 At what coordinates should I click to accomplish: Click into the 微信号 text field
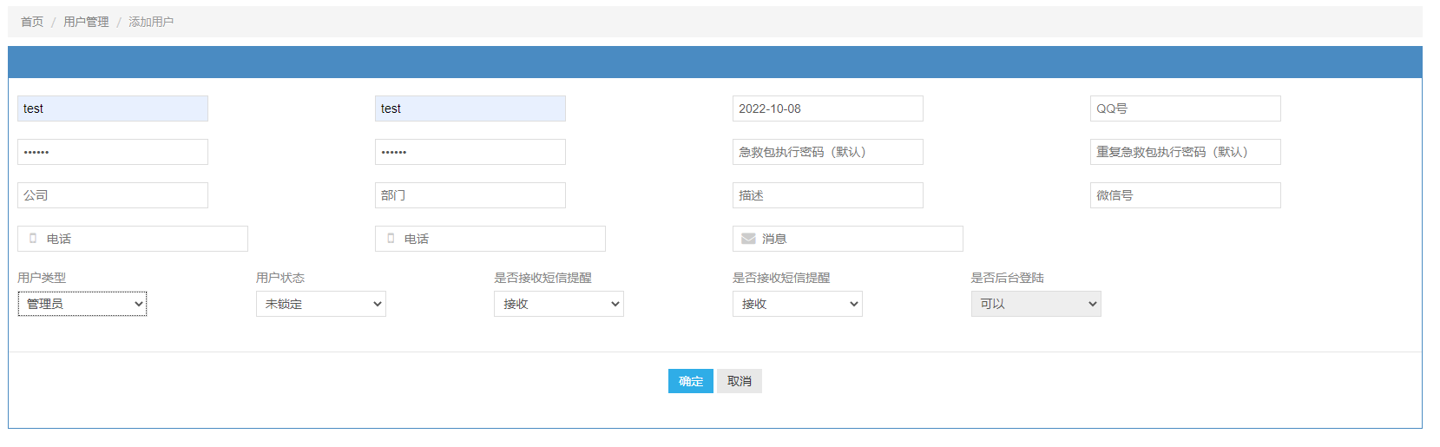point(1185,195)
